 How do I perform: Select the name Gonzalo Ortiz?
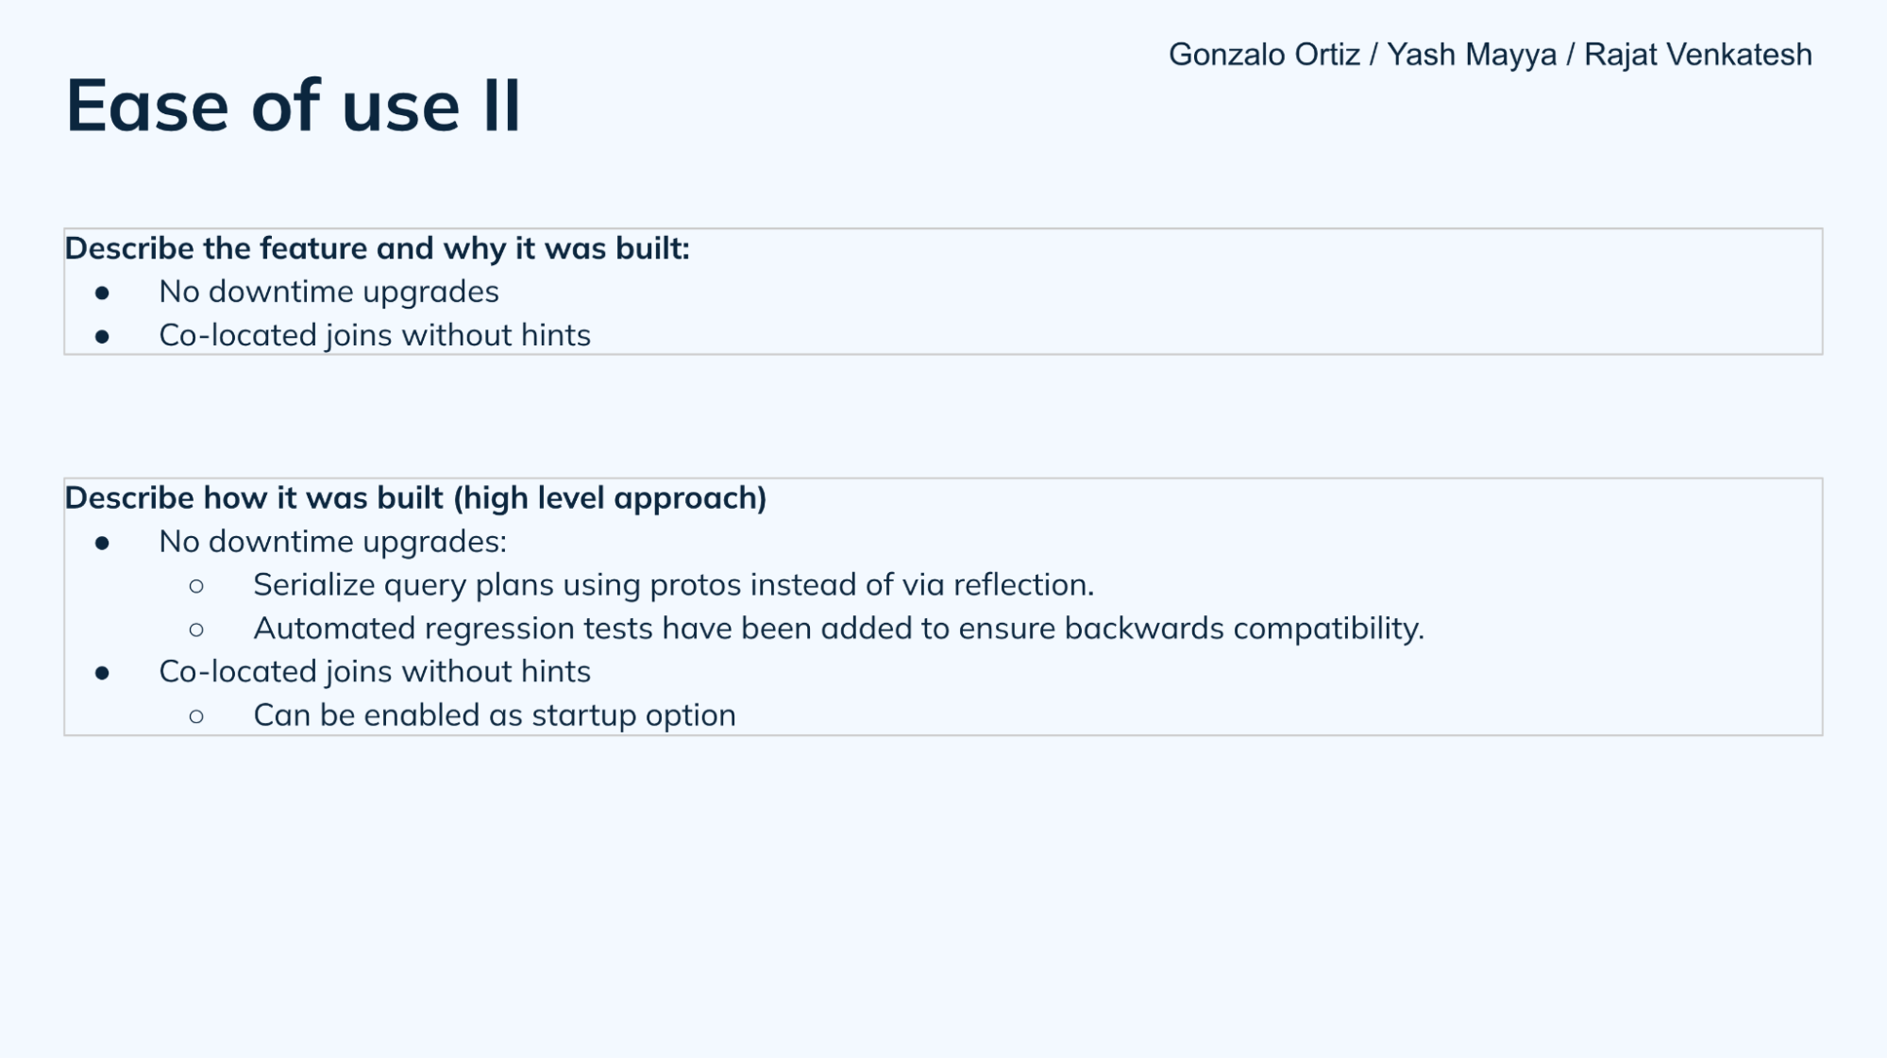[x=1264, y=55]
